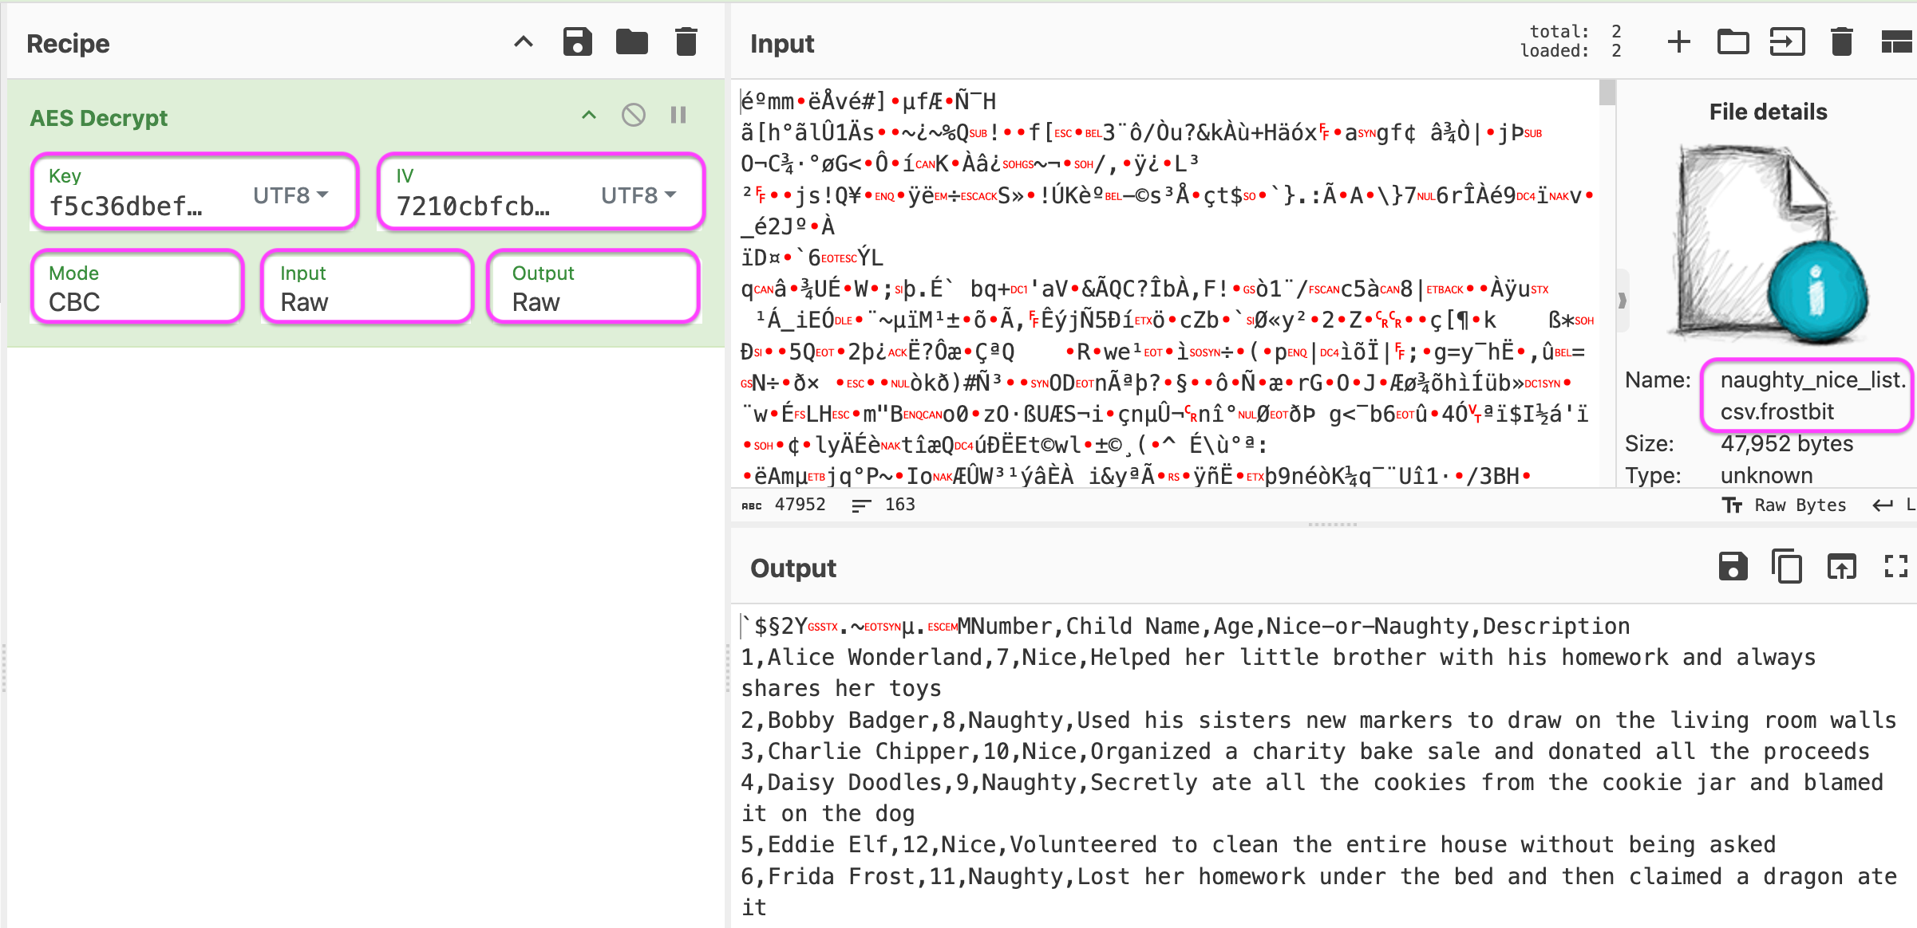Click the copy output icon in Output panel
The width and height of the screenshot is (1917, 928).
pyautogui.click(x=1788, y=567)
